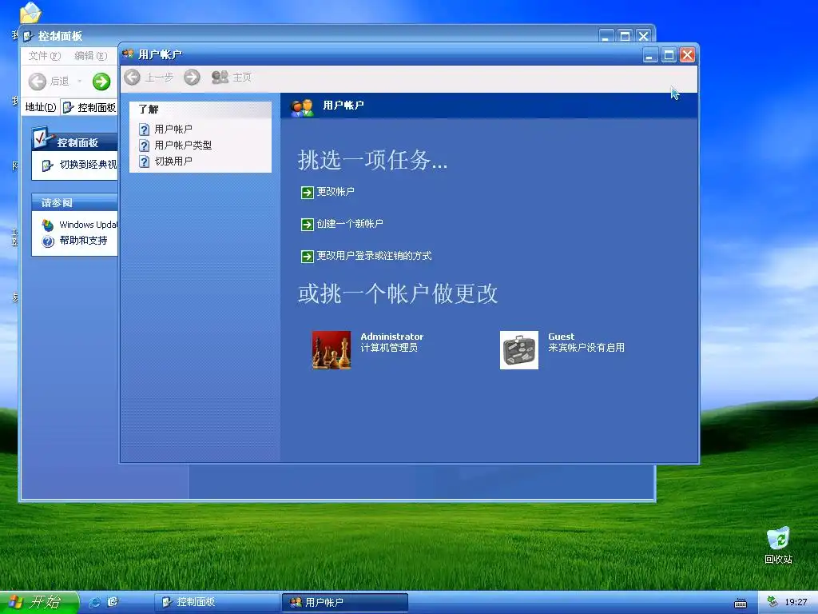
Task: Click the system tray icon beside the clock
Action: coord(772,602)
